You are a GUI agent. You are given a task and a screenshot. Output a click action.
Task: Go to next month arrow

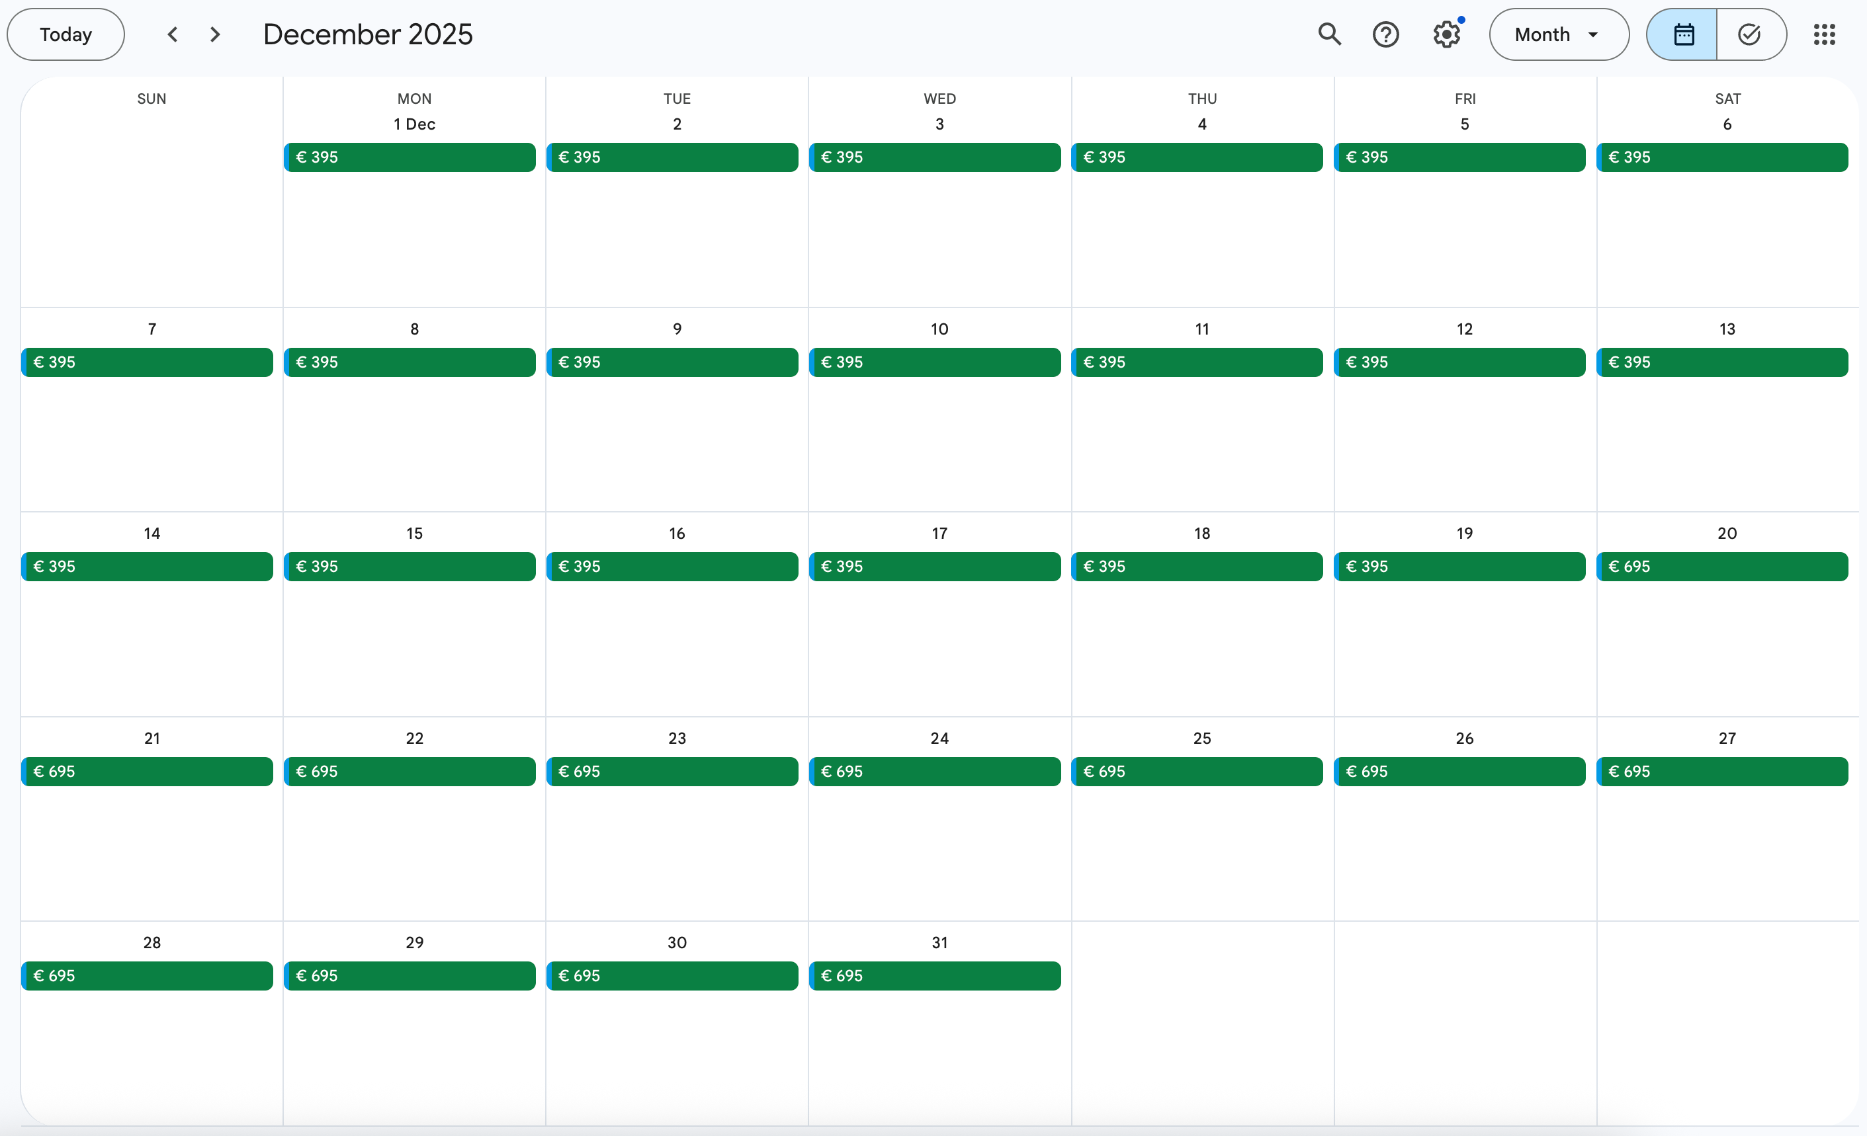(x=215, y=34)
